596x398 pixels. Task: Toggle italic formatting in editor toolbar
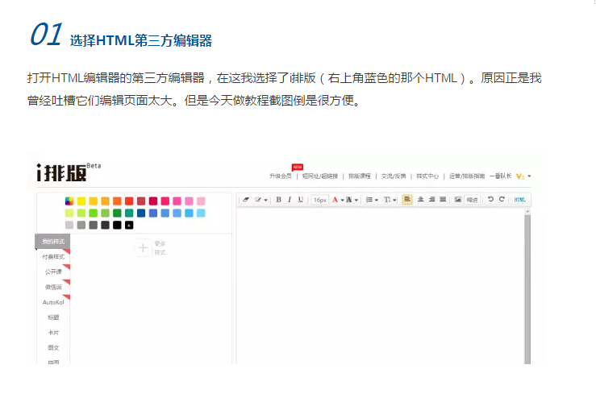pos(290,200)
